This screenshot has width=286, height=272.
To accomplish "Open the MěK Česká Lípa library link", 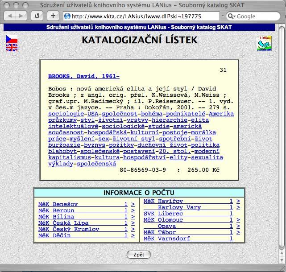I will (x=83, y=223).
